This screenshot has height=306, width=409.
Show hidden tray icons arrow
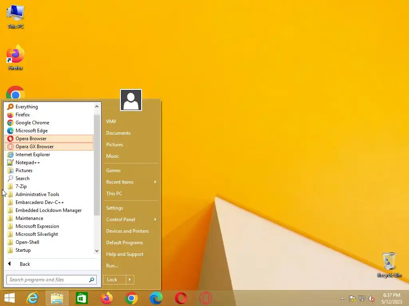[342, 298]
